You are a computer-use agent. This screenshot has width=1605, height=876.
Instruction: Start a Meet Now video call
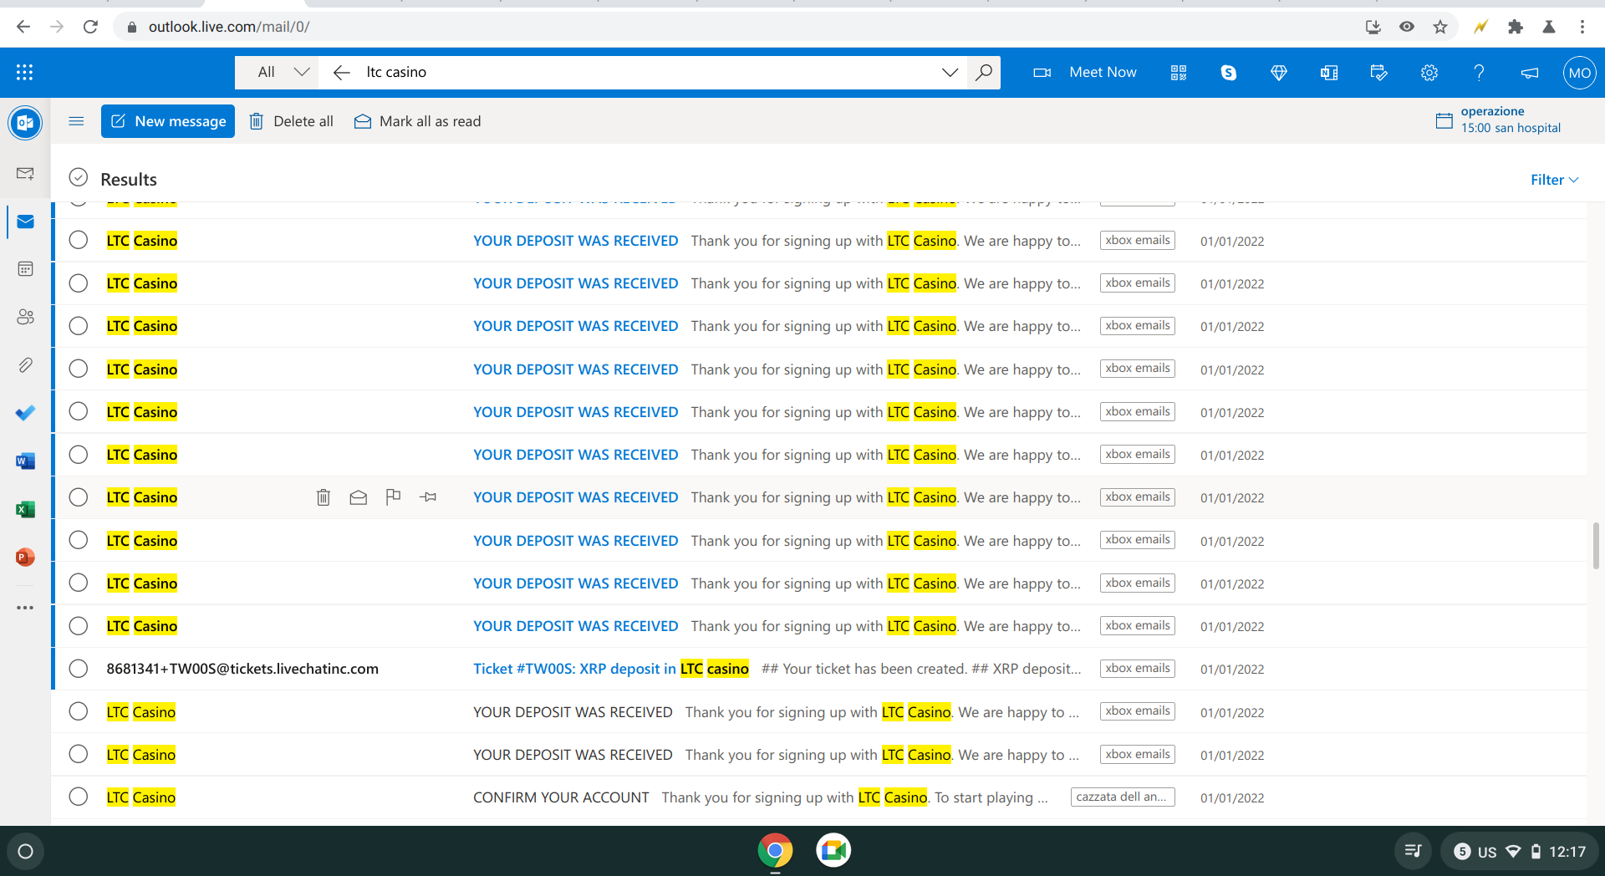[x=1085, y=73]
